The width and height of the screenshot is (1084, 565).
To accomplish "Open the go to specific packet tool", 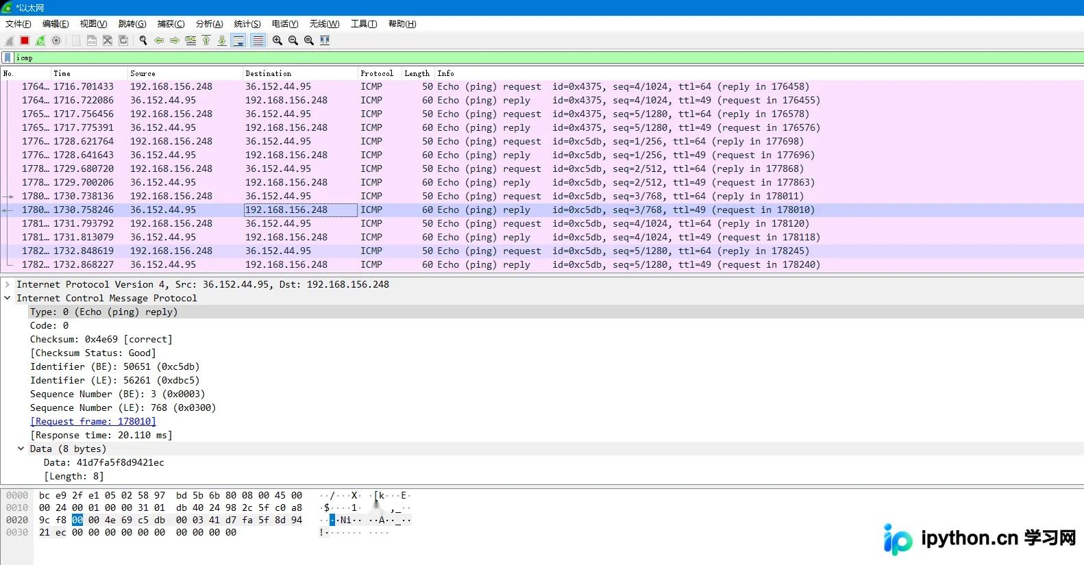I will pyautogui.click(x=190, y=40).
